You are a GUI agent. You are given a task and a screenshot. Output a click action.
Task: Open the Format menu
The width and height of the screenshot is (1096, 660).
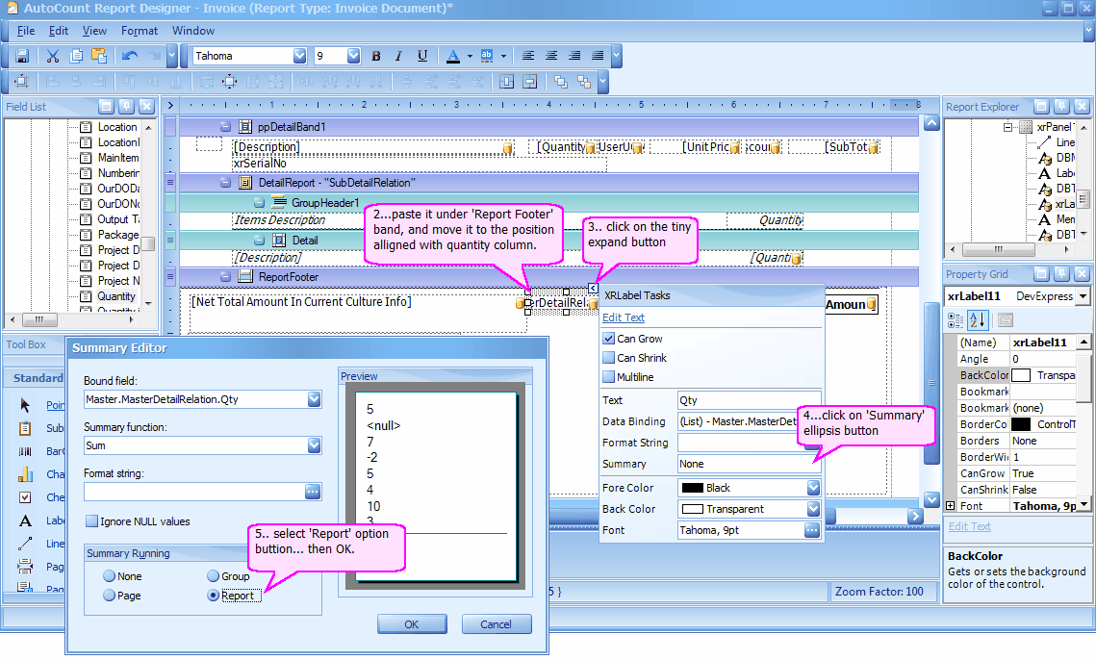tap(140, 31)
